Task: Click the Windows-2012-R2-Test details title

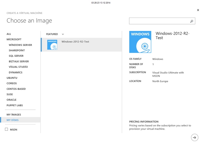Action: pyautogui.click(x=173, y=36)
